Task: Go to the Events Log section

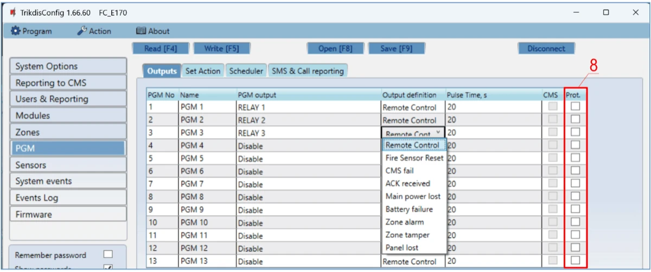Action: click(x=68, y=198)
